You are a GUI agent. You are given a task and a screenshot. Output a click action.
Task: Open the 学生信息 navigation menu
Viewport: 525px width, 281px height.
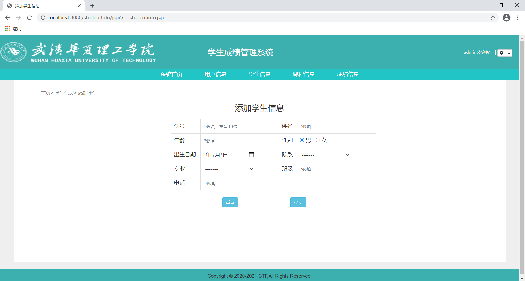click(259, 74)
